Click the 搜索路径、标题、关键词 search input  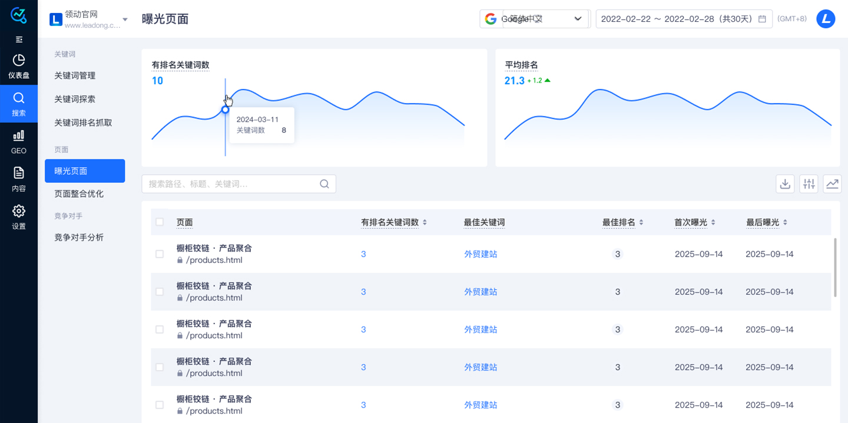point(238,184)
